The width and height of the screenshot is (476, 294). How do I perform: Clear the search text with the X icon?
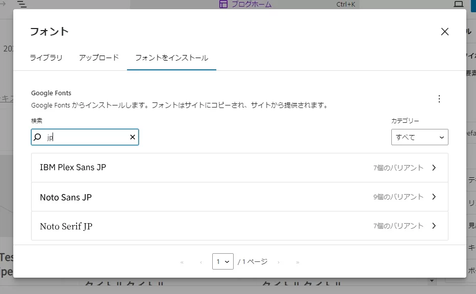(132, 137)
